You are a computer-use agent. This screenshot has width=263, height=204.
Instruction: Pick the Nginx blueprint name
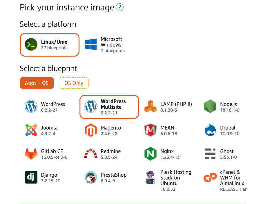click(x=167, y=152)
